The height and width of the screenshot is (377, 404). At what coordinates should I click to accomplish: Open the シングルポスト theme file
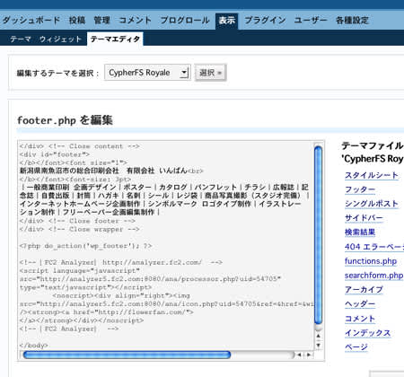coord(372,204)
